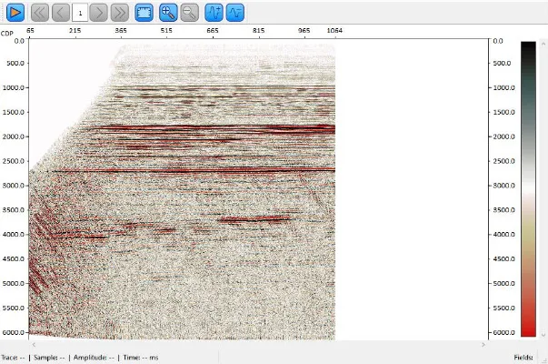Click the fit-to-window frame icon

coord(144,13)
